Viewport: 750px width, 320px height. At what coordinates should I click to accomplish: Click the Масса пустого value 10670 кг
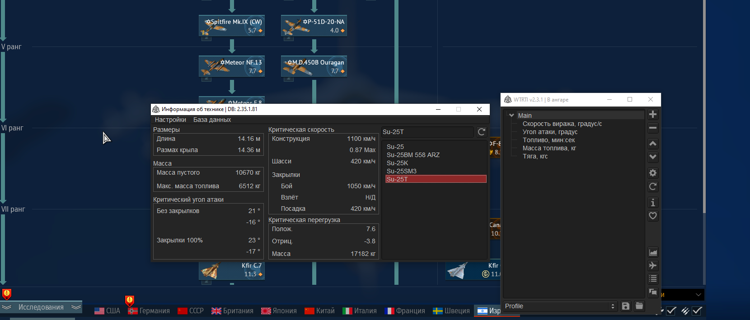pos(248,172)
